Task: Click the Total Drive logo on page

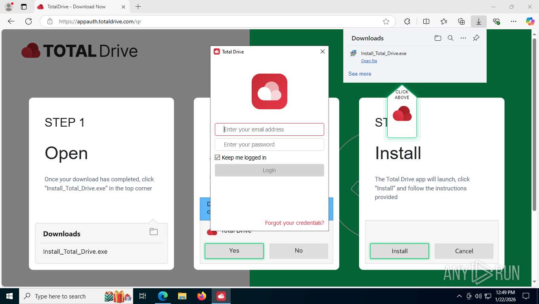Action: coord(79,51)
